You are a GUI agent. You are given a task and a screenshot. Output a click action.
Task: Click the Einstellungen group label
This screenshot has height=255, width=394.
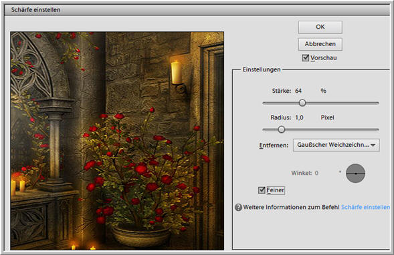[x=262, y=69]
